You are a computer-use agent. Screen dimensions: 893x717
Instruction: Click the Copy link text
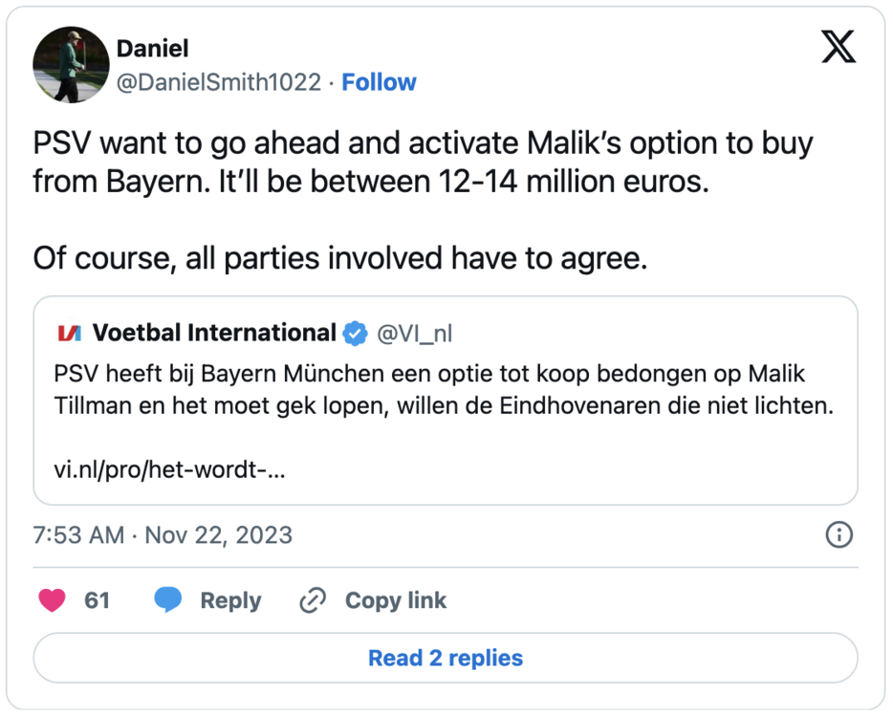coord(396,600)
